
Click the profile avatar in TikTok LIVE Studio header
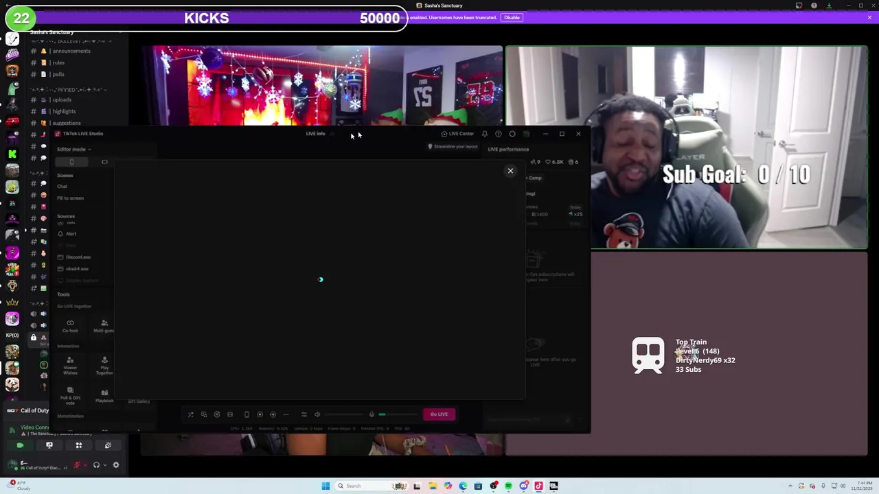[x=526, y=134]
